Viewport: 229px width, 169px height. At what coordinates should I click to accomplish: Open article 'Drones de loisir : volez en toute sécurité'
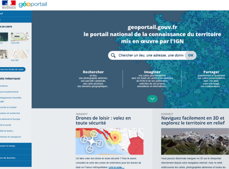[x=103, y=121]
